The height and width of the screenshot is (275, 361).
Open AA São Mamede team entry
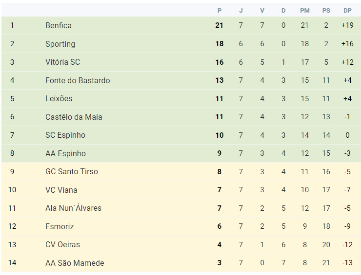pyautogui.click(x=75, y=263)
